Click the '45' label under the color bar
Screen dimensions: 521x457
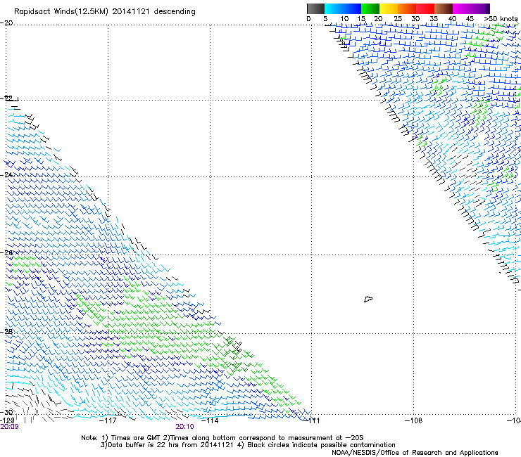470,19
